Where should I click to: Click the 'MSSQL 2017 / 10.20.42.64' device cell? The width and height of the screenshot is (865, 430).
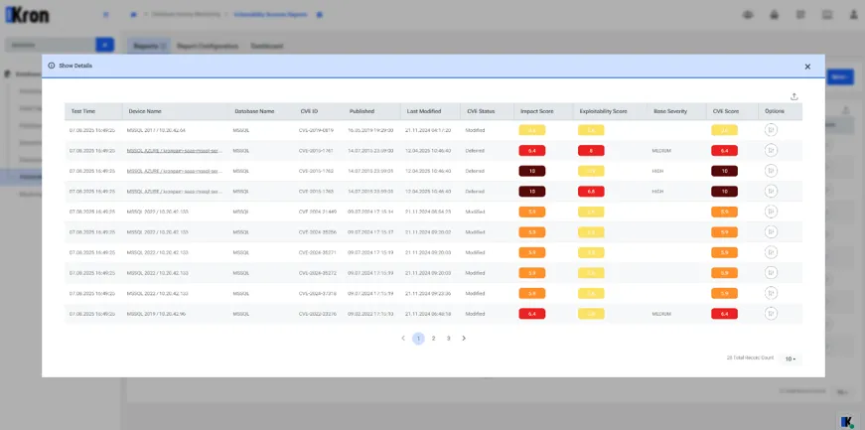(x=156, y=130)
